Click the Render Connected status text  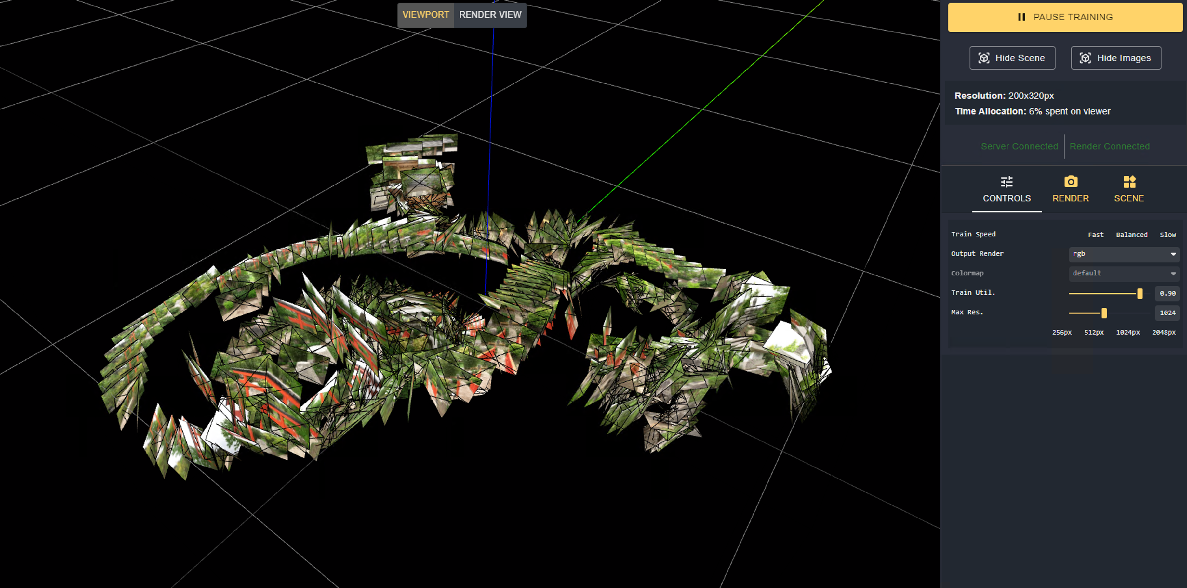(1109, 147)
